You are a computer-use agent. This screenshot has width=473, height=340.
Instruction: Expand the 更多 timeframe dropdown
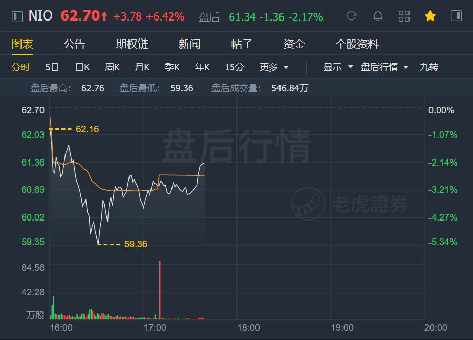click(274, 67)
